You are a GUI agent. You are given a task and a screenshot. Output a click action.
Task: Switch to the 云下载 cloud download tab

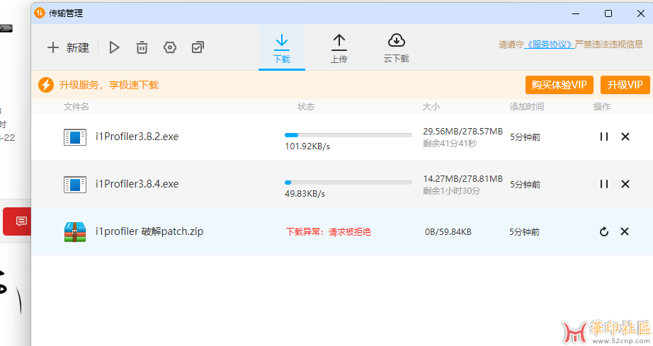pyautogui.click(x=397, y=49)
